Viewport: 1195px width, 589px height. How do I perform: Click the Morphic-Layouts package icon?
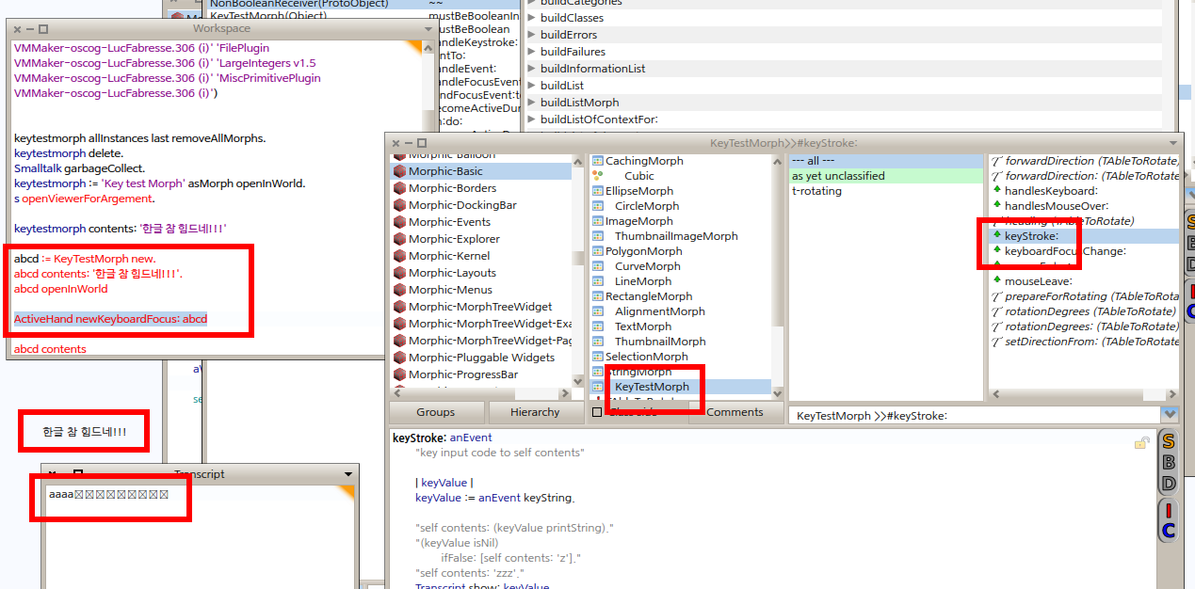coord(399,273)
